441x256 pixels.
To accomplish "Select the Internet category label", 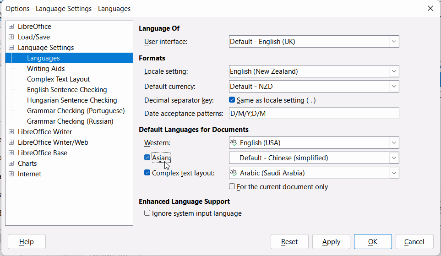I will click(29, 174).
